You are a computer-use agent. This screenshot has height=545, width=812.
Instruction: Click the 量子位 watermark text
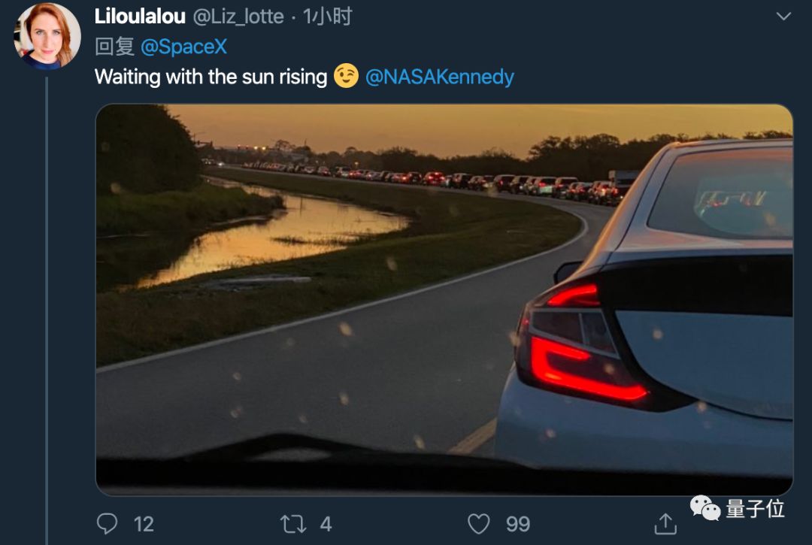click(x=755, y=509)
